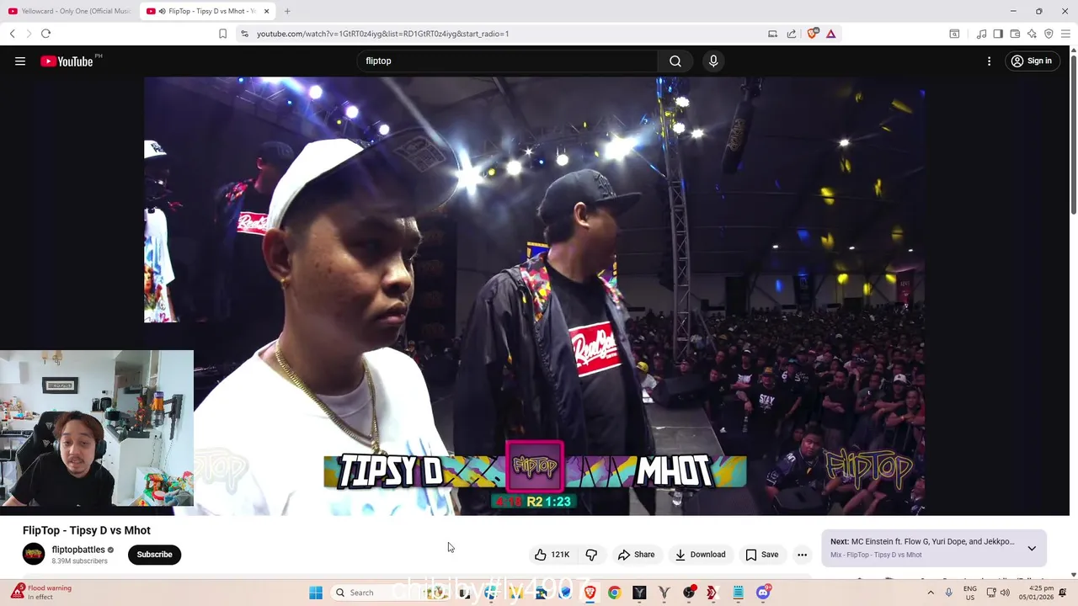Image resolution: width=1078 pixels, height=606 pixels.
Task: Open YouTube settings three-dot menu
Action: coord(990,61)
